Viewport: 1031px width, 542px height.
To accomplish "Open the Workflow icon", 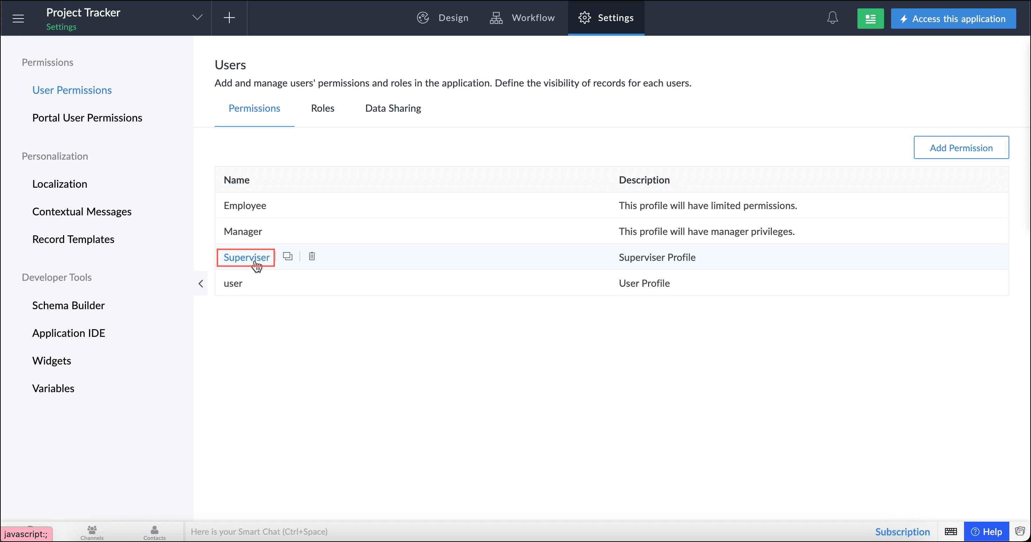I will click(x=496, y=18).
